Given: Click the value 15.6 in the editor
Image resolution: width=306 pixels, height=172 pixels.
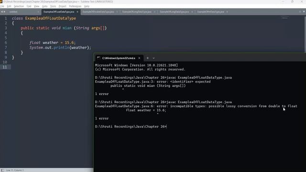Looking at the screenshot, I should coord(69,43).
